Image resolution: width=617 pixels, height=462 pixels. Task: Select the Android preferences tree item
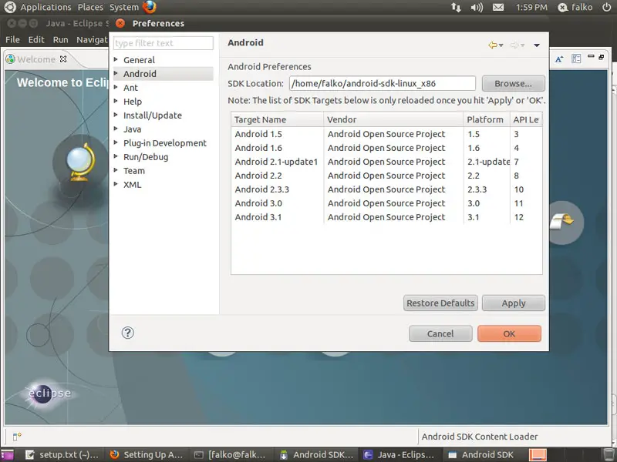(x=164, y=74)
